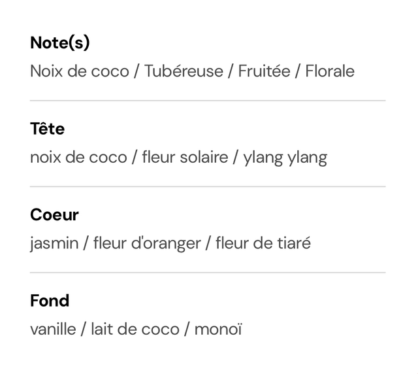Select the ylang ylang note
The image size is (418, 374).
285,158
